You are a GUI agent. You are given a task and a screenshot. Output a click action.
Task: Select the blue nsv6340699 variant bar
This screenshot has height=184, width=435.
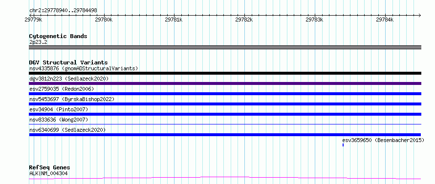pyautogui.click(x=225, y=135)
